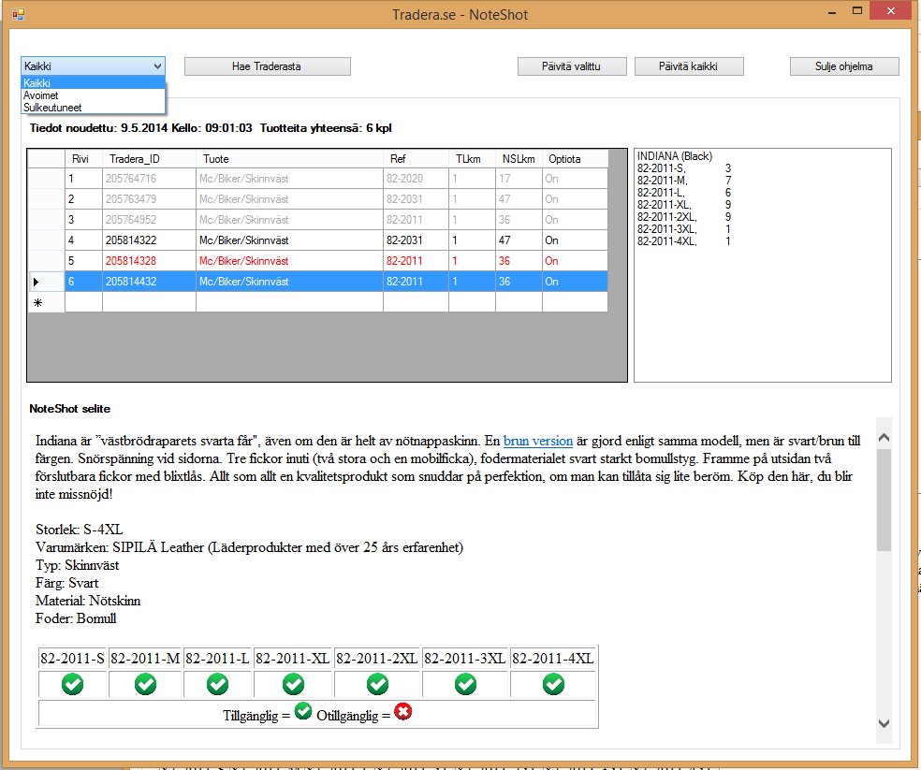
Task: Click the Tiedot noudettu status line
Action: tap(211, 128)
